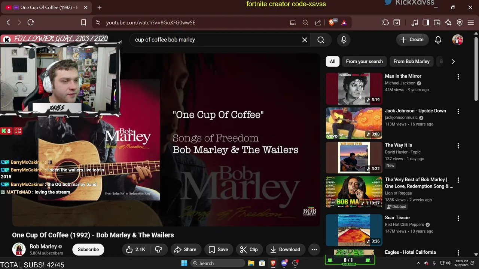Open the browser hamburger menu
479x269 pixels.
coord(471,22)
